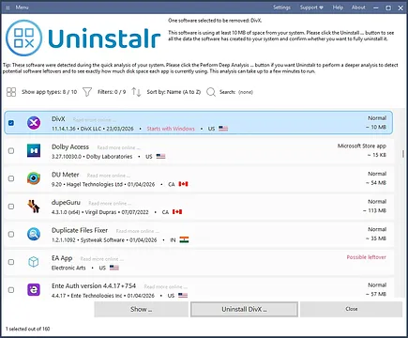Open Read more online for EA App

point(102,259)
